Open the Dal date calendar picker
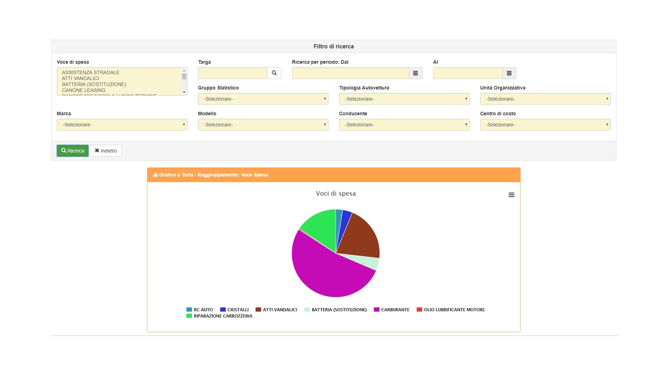The width and height of the screenshot is (669, 376). [x=415, y=73]
